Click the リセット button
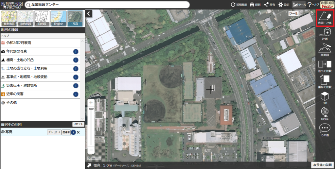Viewport: 335px width, 169px height. point(78,124)
